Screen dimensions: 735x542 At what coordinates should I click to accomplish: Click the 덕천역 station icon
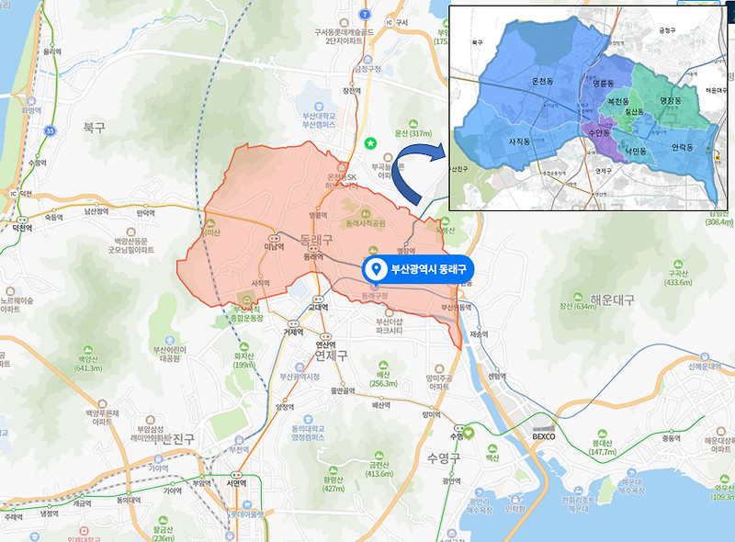(21, 220)
